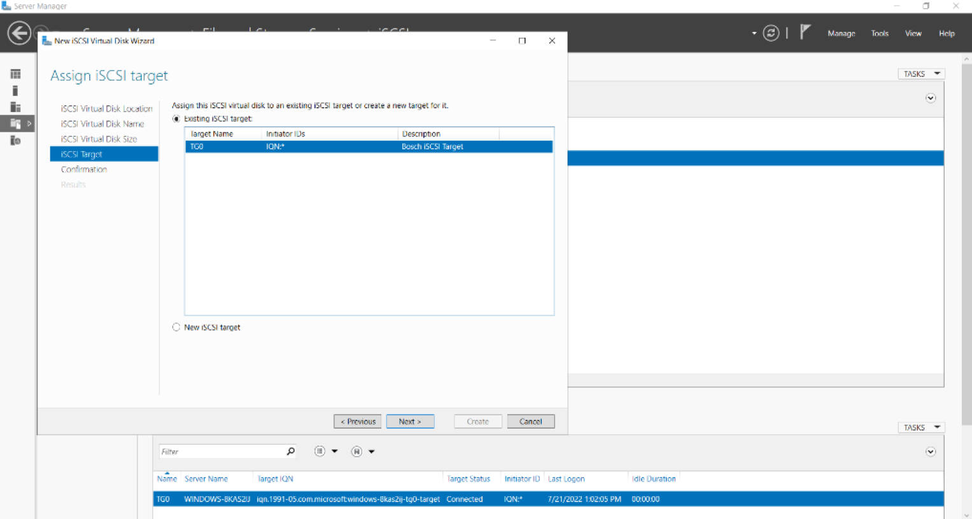Screen dimensions: 972x519
Task: Click the 'TG0' name cell in the bottom list
Action: coord(163,499)
